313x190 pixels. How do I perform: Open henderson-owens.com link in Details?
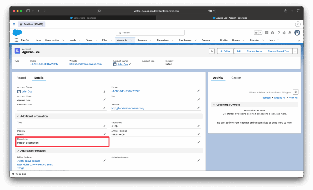pyautogui.click(x=128, y=108)
